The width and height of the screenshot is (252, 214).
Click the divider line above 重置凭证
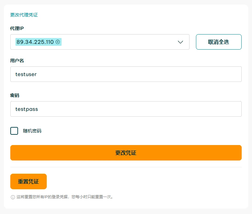[126, 167]
